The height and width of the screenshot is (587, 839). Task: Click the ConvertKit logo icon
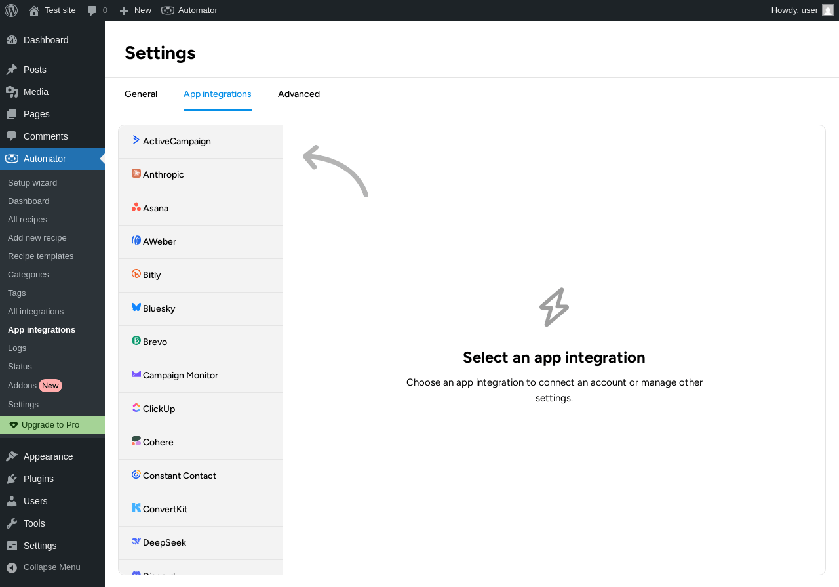(136, 508)
